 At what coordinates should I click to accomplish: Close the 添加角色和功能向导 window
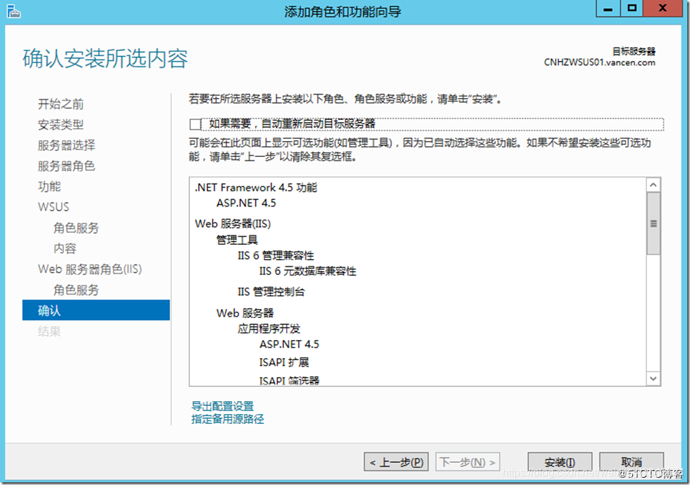(662, 8)
